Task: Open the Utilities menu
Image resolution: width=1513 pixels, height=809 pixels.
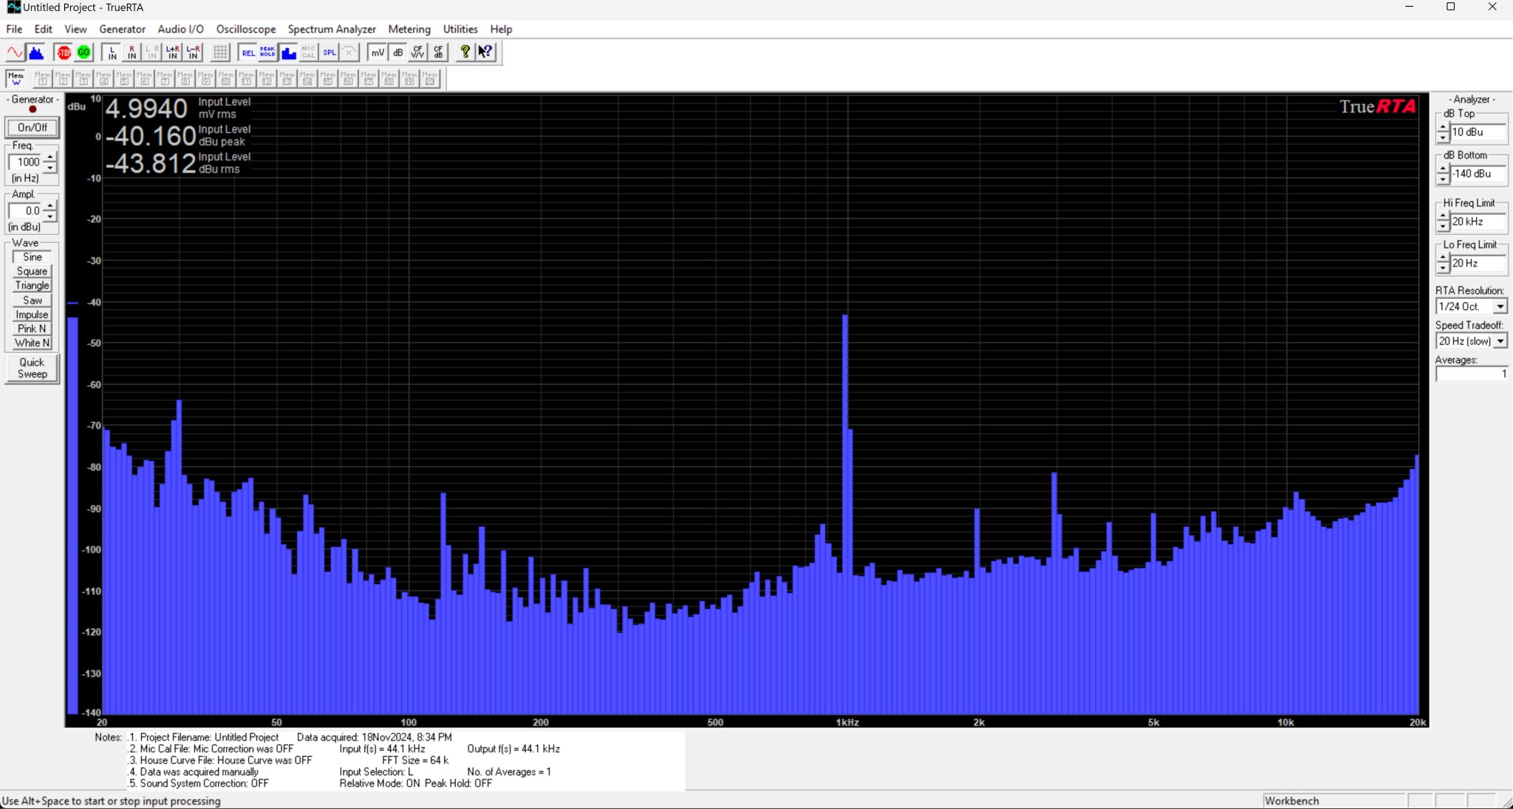Action: 460,29
